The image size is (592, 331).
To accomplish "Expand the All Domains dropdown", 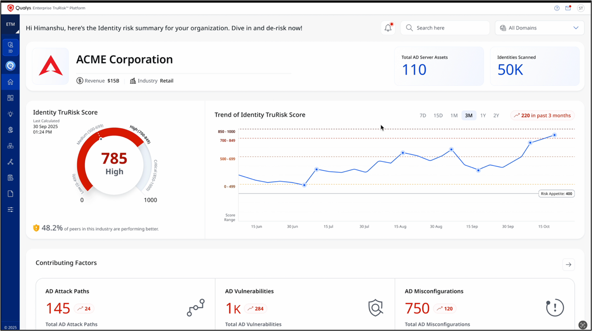I will click(x=539, y=28).
